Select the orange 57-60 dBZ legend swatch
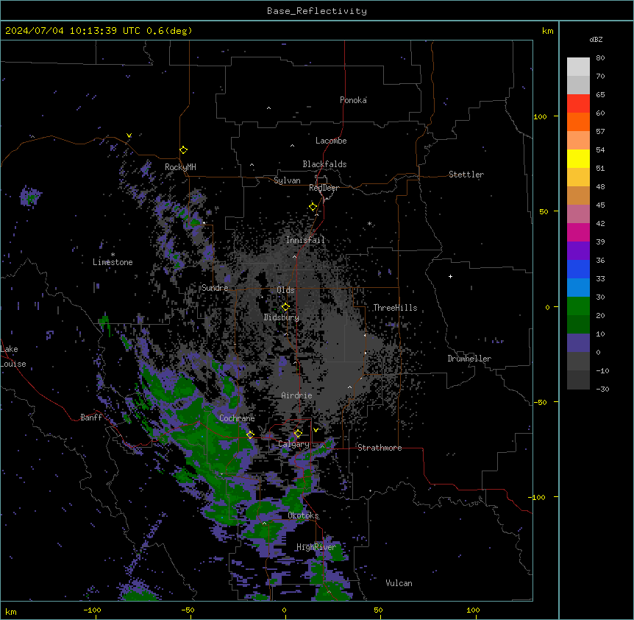Image resolution: width=634 pixels, height=620 pixels. point(578,122)
